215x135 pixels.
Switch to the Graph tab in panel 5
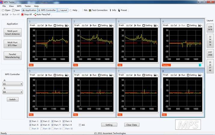point(32,75)
